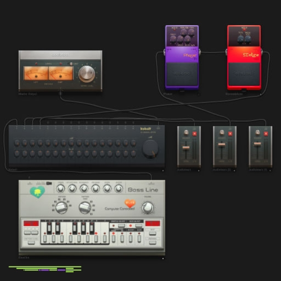Viewport: 281px width, 281px height.
Task: Click the Bassline Cutoff Freq knob
Action: pyautogui.click(x=72, y=189)
